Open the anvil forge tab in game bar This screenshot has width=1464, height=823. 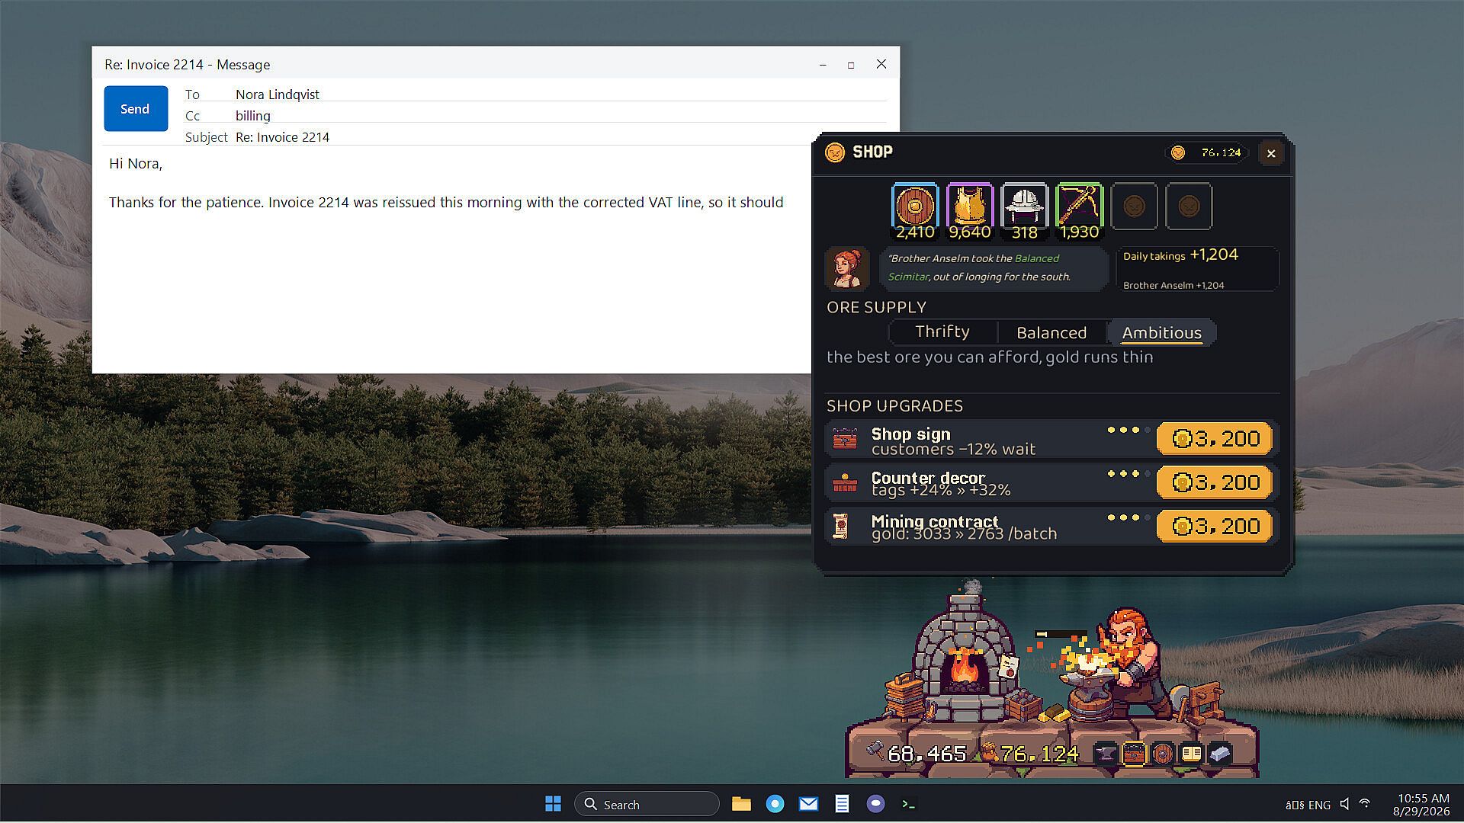click(x=1105, y=754)
